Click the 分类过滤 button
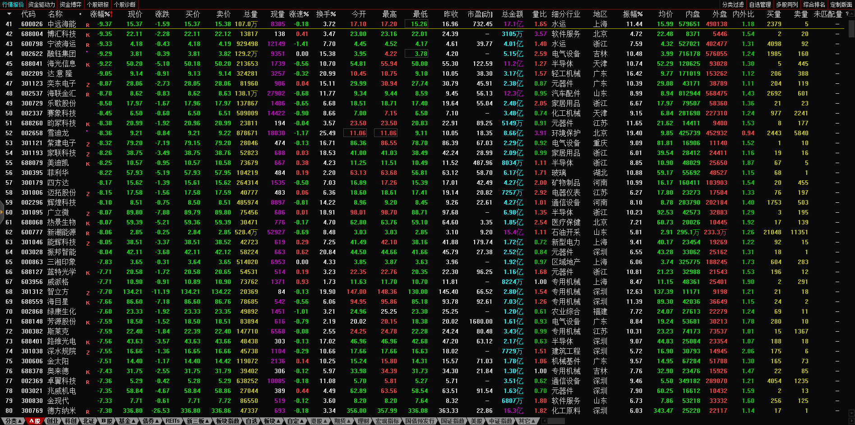This screenshot has width=855, height=425. pos(733,5)
